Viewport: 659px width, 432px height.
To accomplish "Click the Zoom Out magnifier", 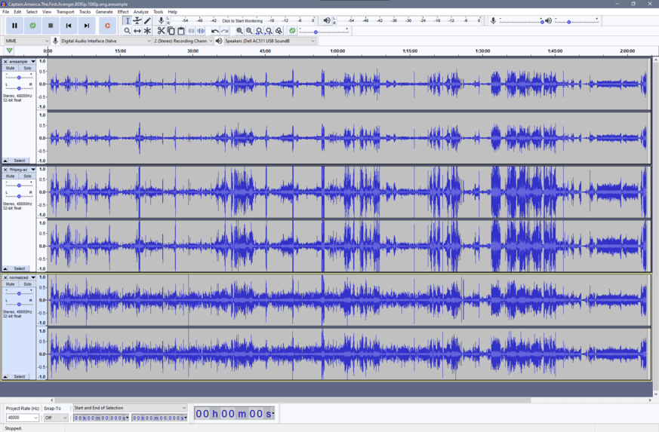I will point(249,31).
